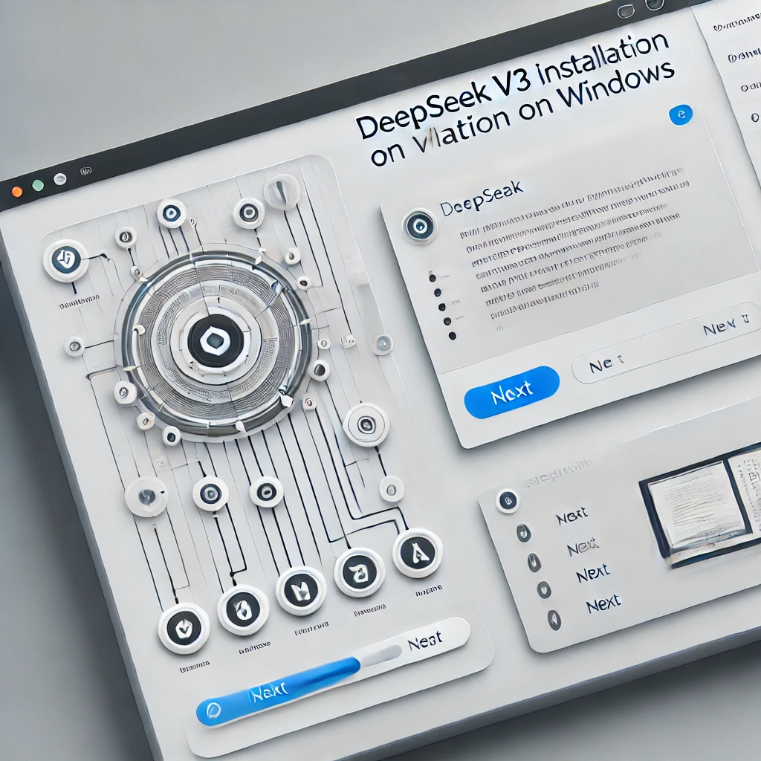Image resolution: width=761 pixels, height=761 pixels.
Task: Click the blue Next button in DeepSeek dialog
Action: (511, 392)
